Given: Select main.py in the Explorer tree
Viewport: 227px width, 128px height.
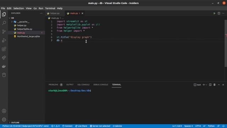Looking at the screenshot, I should pyautogui.click(x=27, y=33).
